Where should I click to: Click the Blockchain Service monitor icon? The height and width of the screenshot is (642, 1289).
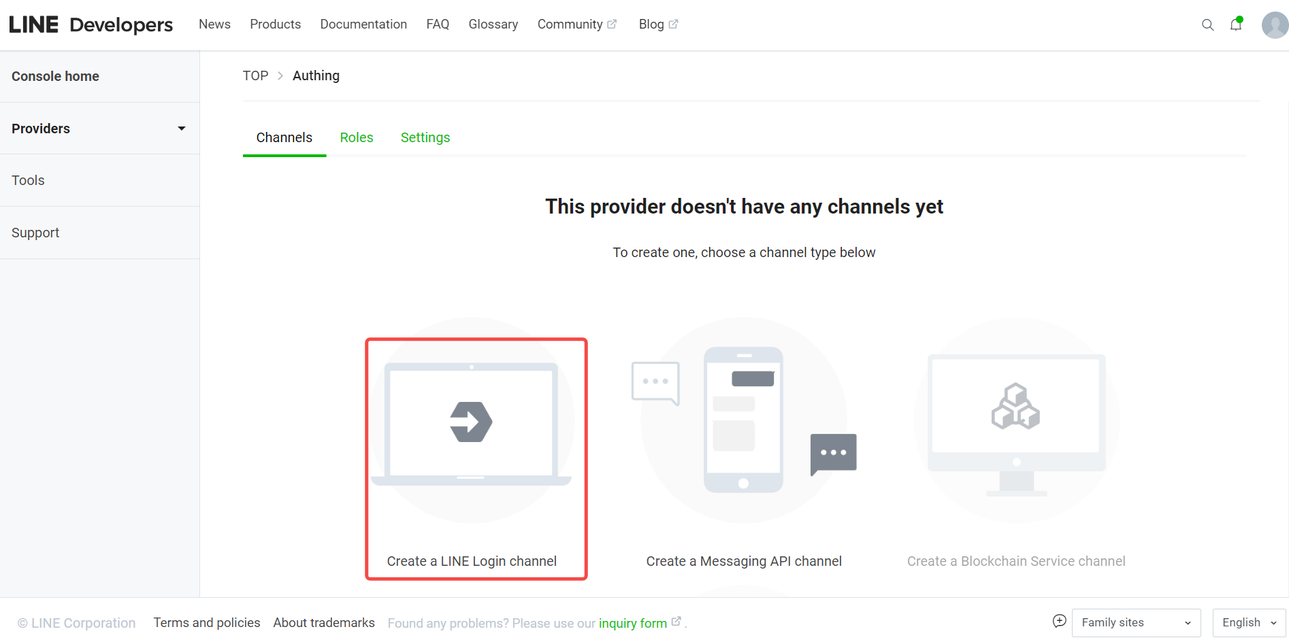pyautogui.click(x=1016, y=422)
